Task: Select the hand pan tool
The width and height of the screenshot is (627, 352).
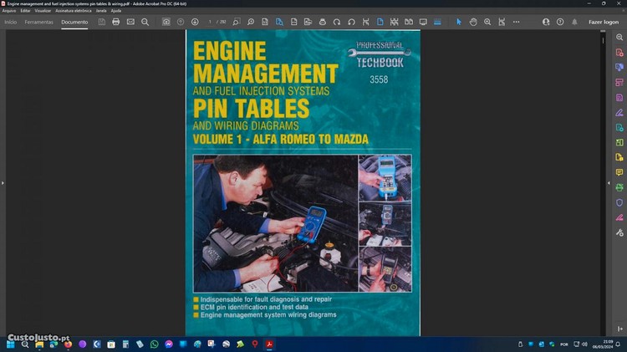Action: tap(473, 22)
